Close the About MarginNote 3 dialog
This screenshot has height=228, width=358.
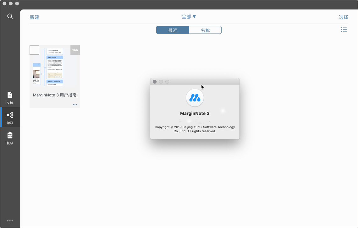point(155,82)
